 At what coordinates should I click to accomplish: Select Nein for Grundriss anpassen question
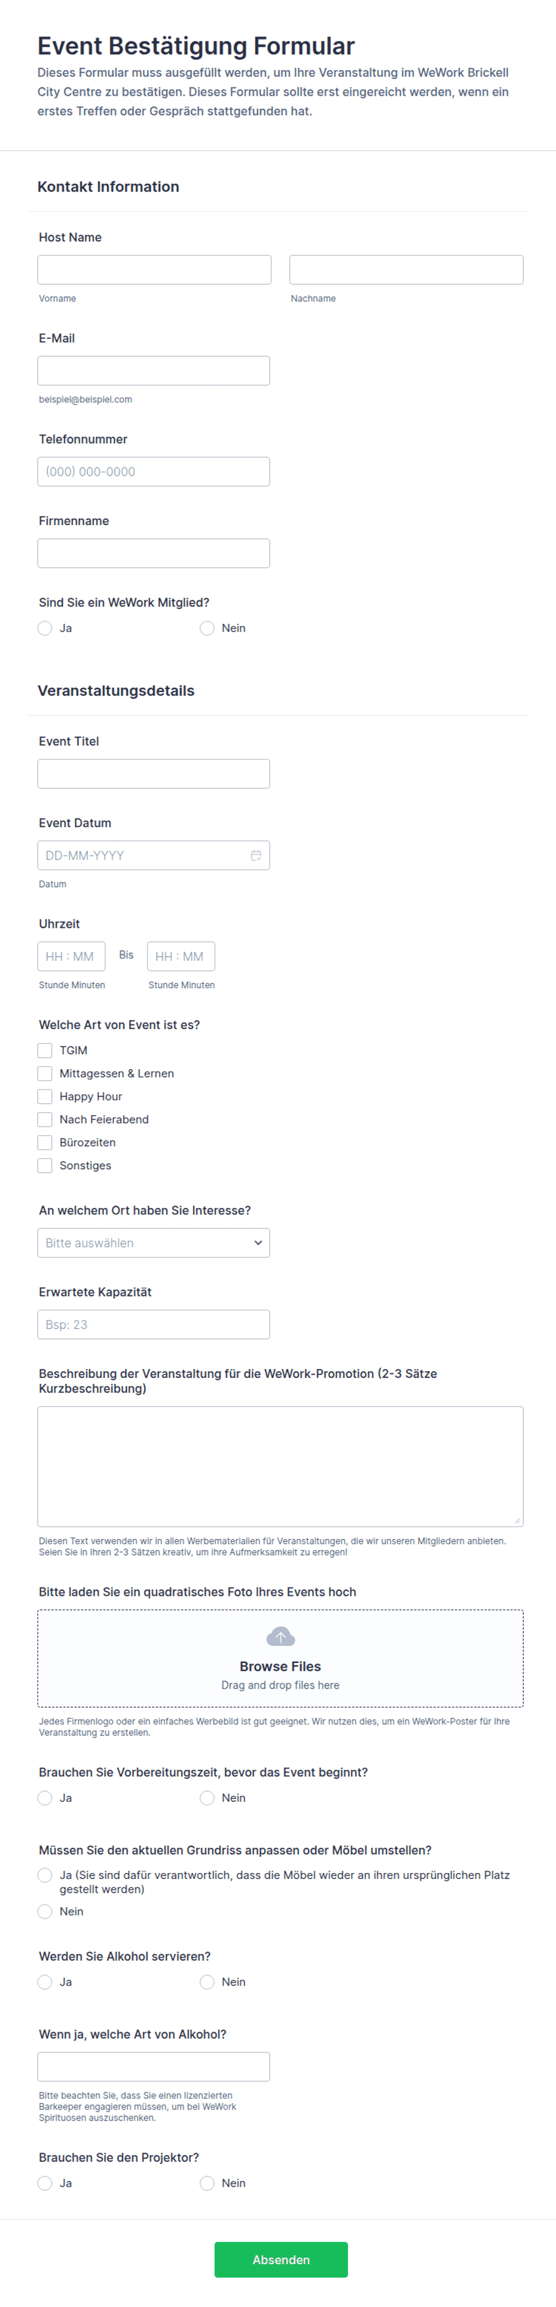coord(45,1911)
